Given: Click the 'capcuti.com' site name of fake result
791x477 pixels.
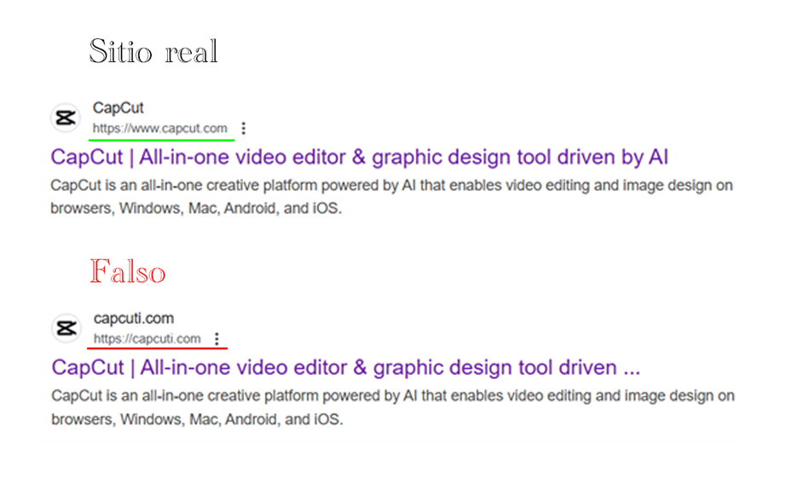Looking at the screenshot, I should (x=134, y=319).
